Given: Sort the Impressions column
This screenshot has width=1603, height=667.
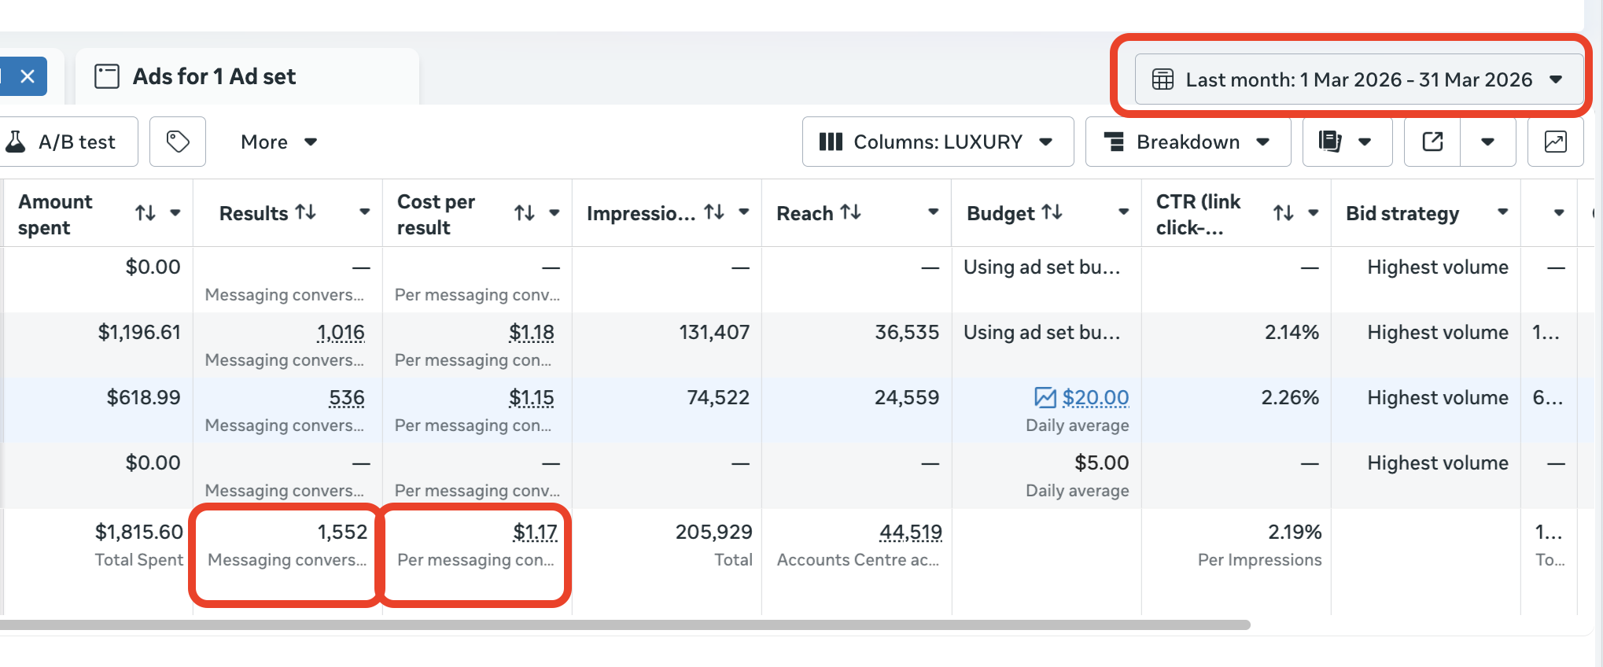Looking at the screenshot, I should click(714, 212).
